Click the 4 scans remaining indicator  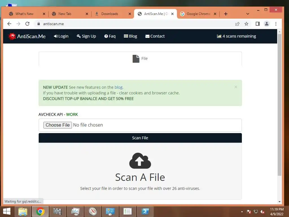237,36
